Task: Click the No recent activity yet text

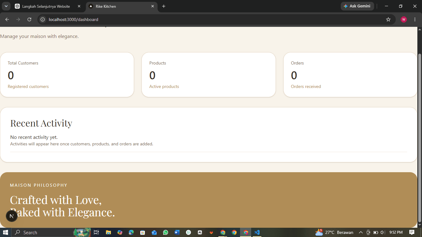Action: [x=34, y=137]
